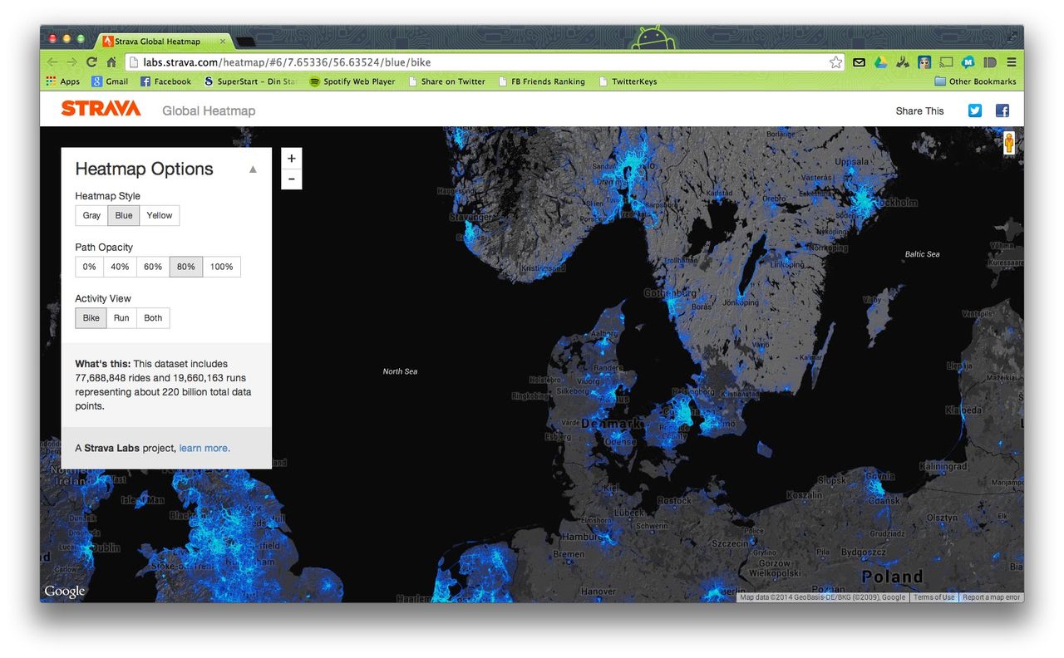This screenshot has height=658, width=1064.
Task: Set path opacity to 80%
Action: tap(186, 267)
